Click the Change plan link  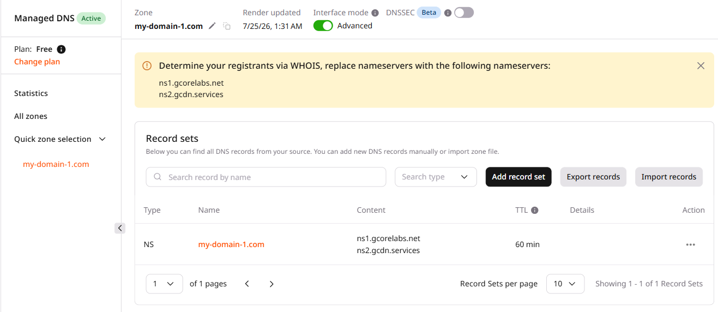[x=37, y=62]
